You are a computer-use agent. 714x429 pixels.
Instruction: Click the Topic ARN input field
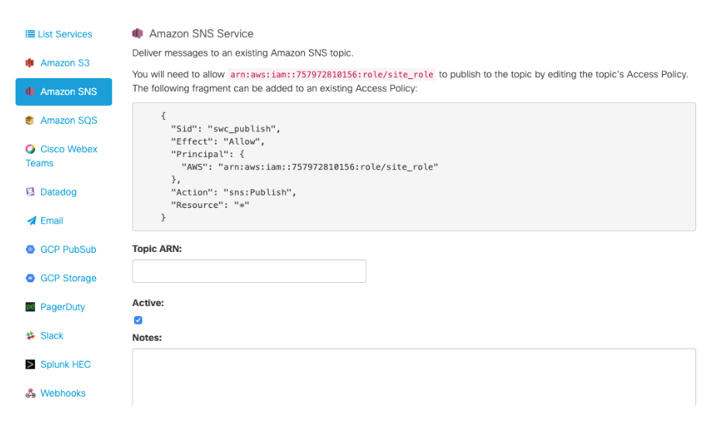coord(249,271)
